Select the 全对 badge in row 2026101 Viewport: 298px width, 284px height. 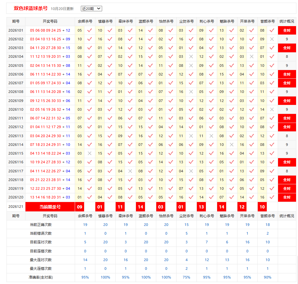(x=287, y=30)
